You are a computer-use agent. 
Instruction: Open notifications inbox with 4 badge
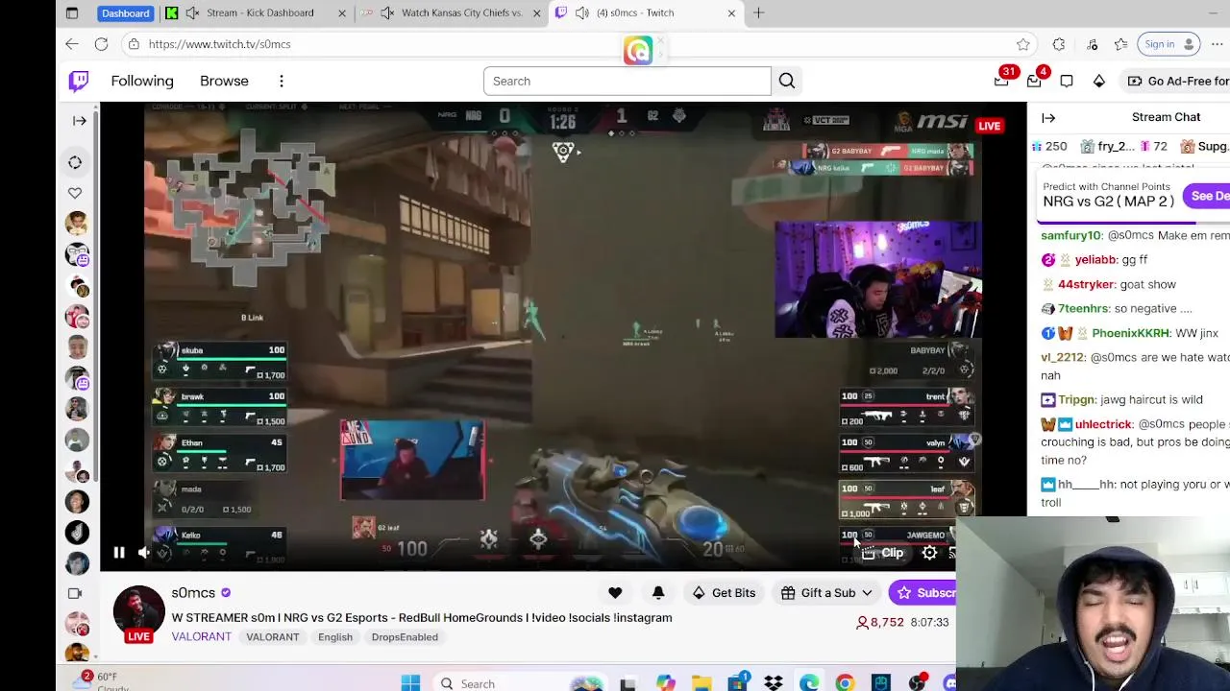pyautogui.click(x=1034, y=82)
